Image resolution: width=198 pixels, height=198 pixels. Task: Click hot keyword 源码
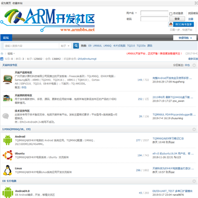click(150, 46)
